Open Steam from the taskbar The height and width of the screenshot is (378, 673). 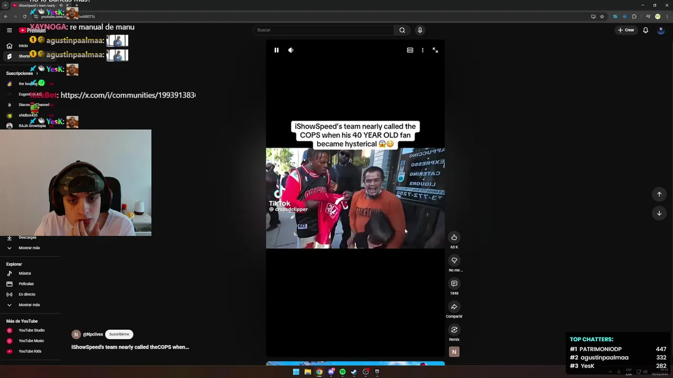(x=354, y=372)
